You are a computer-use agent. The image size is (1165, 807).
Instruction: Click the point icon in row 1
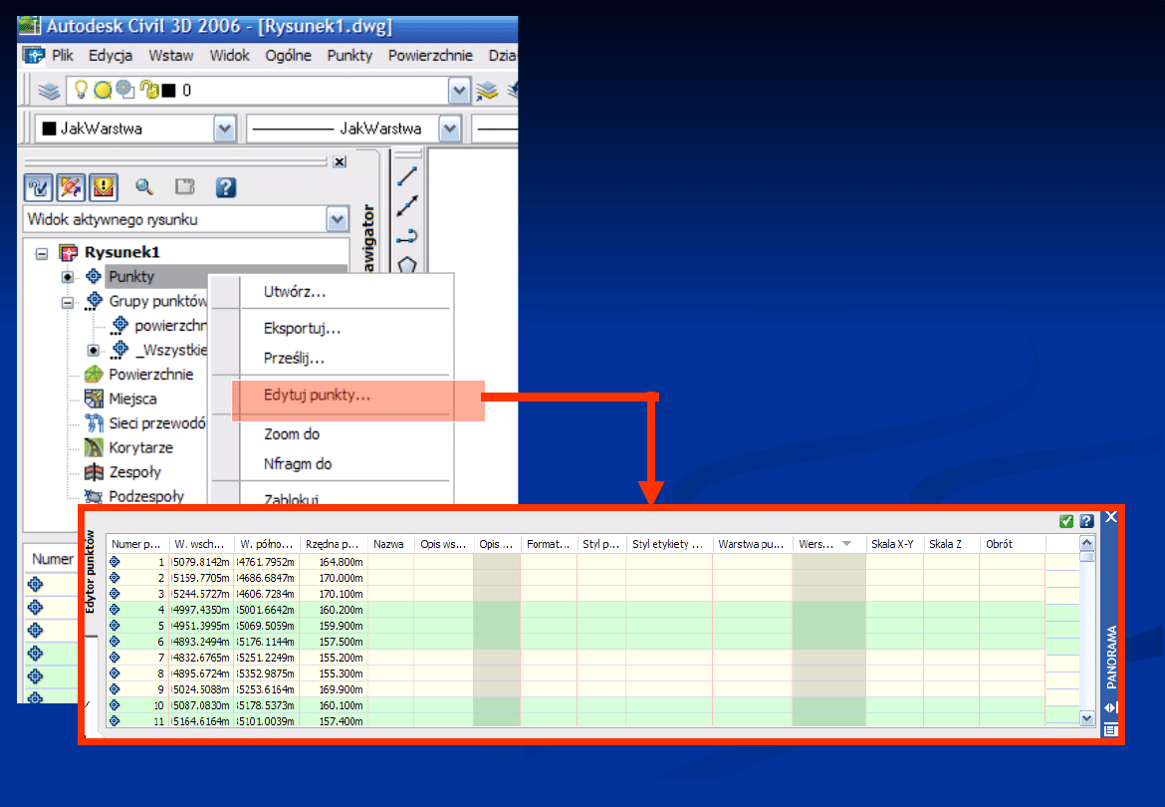(115, 562)
